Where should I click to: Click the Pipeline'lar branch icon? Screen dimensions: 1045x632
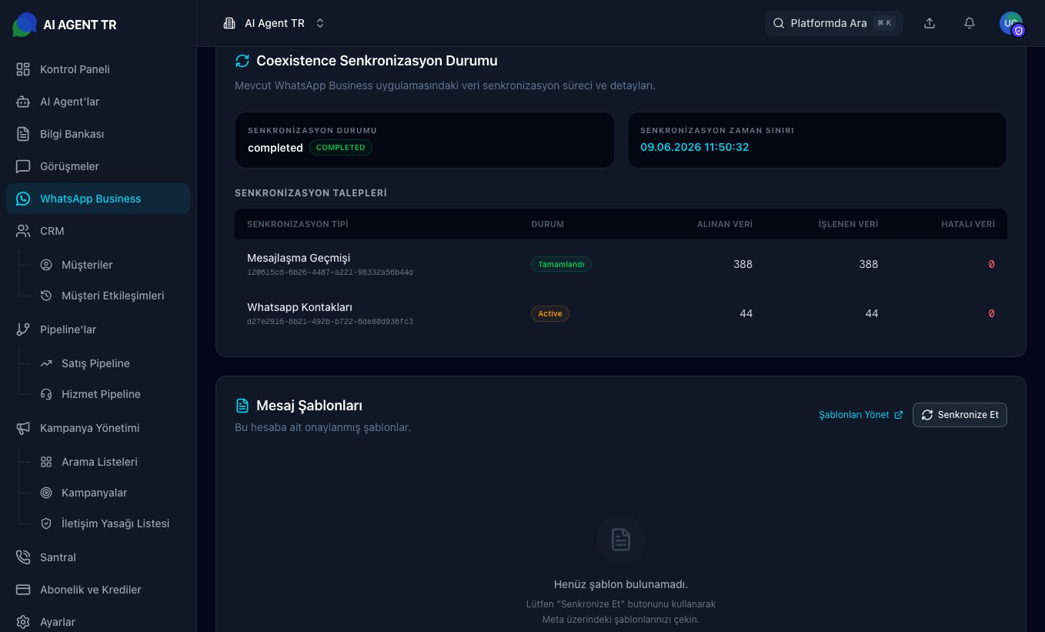23,329
